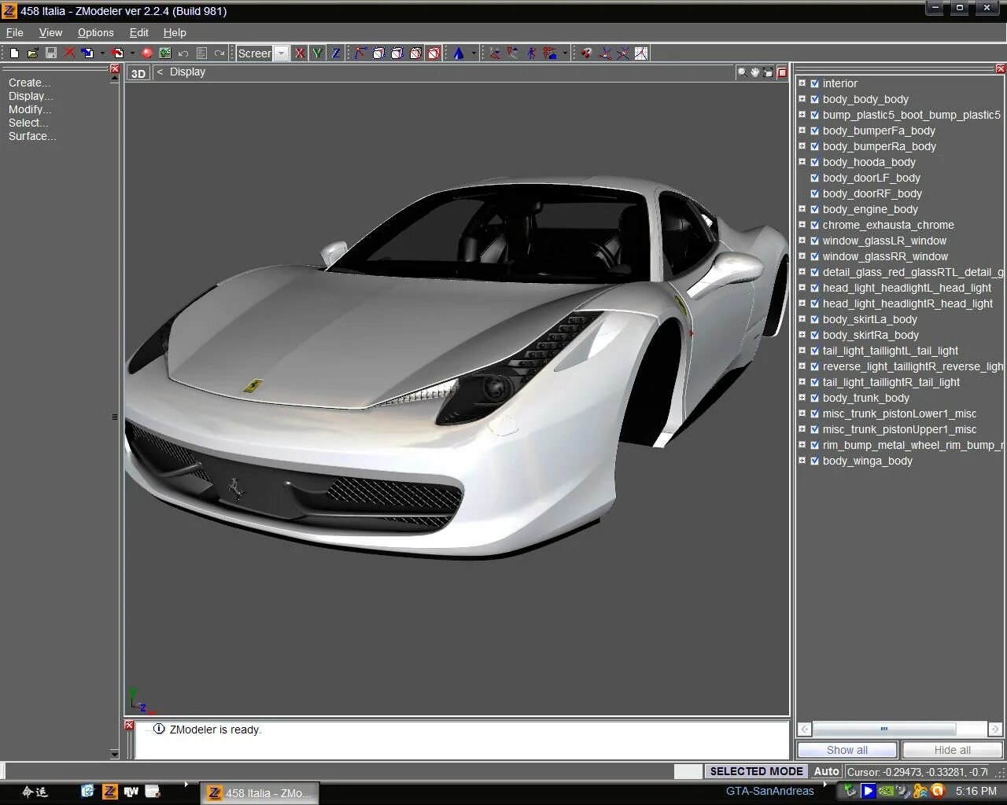Open the Help menu
The width and height of the screenshot is (1007, 805).
tap(175, 32)
